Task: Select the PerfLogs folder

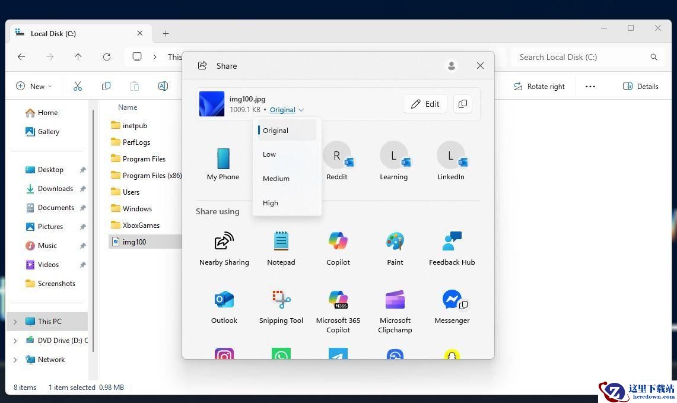Action: point(131,142)
